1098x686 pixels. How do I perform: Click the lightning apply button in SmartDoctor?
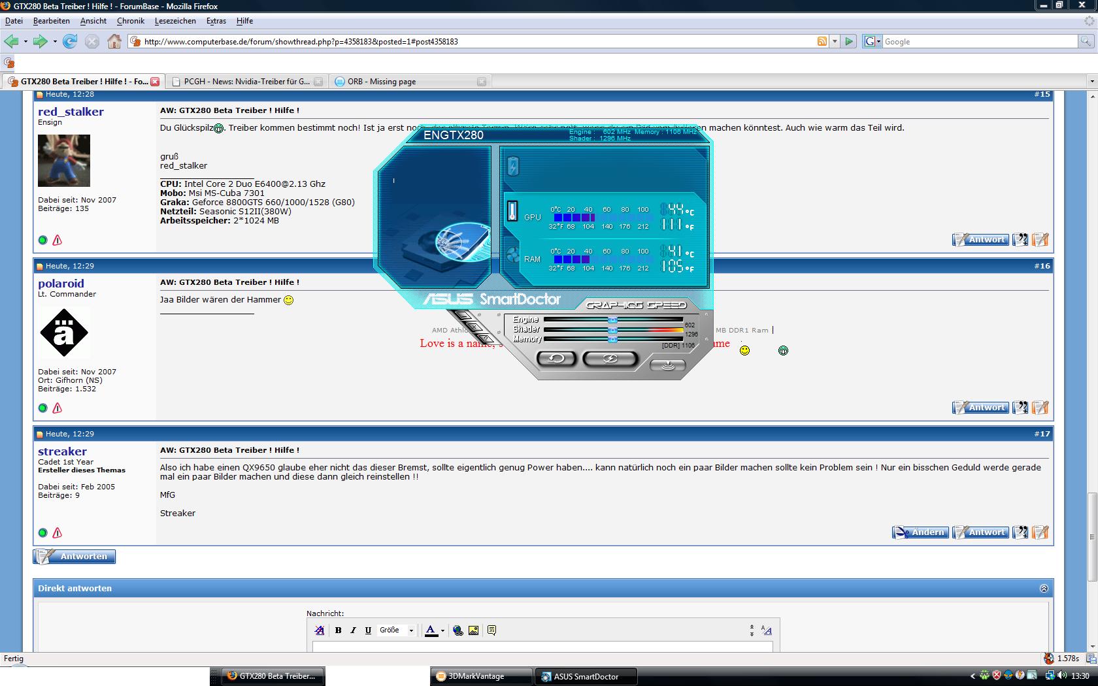pos(610,358)
